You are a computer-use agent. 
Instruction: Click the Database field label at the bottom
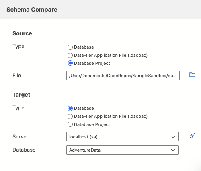(24, 150)
